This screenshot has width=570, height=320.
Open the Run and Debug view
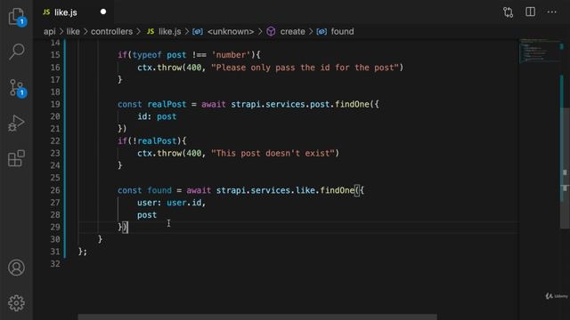[16, 124]
